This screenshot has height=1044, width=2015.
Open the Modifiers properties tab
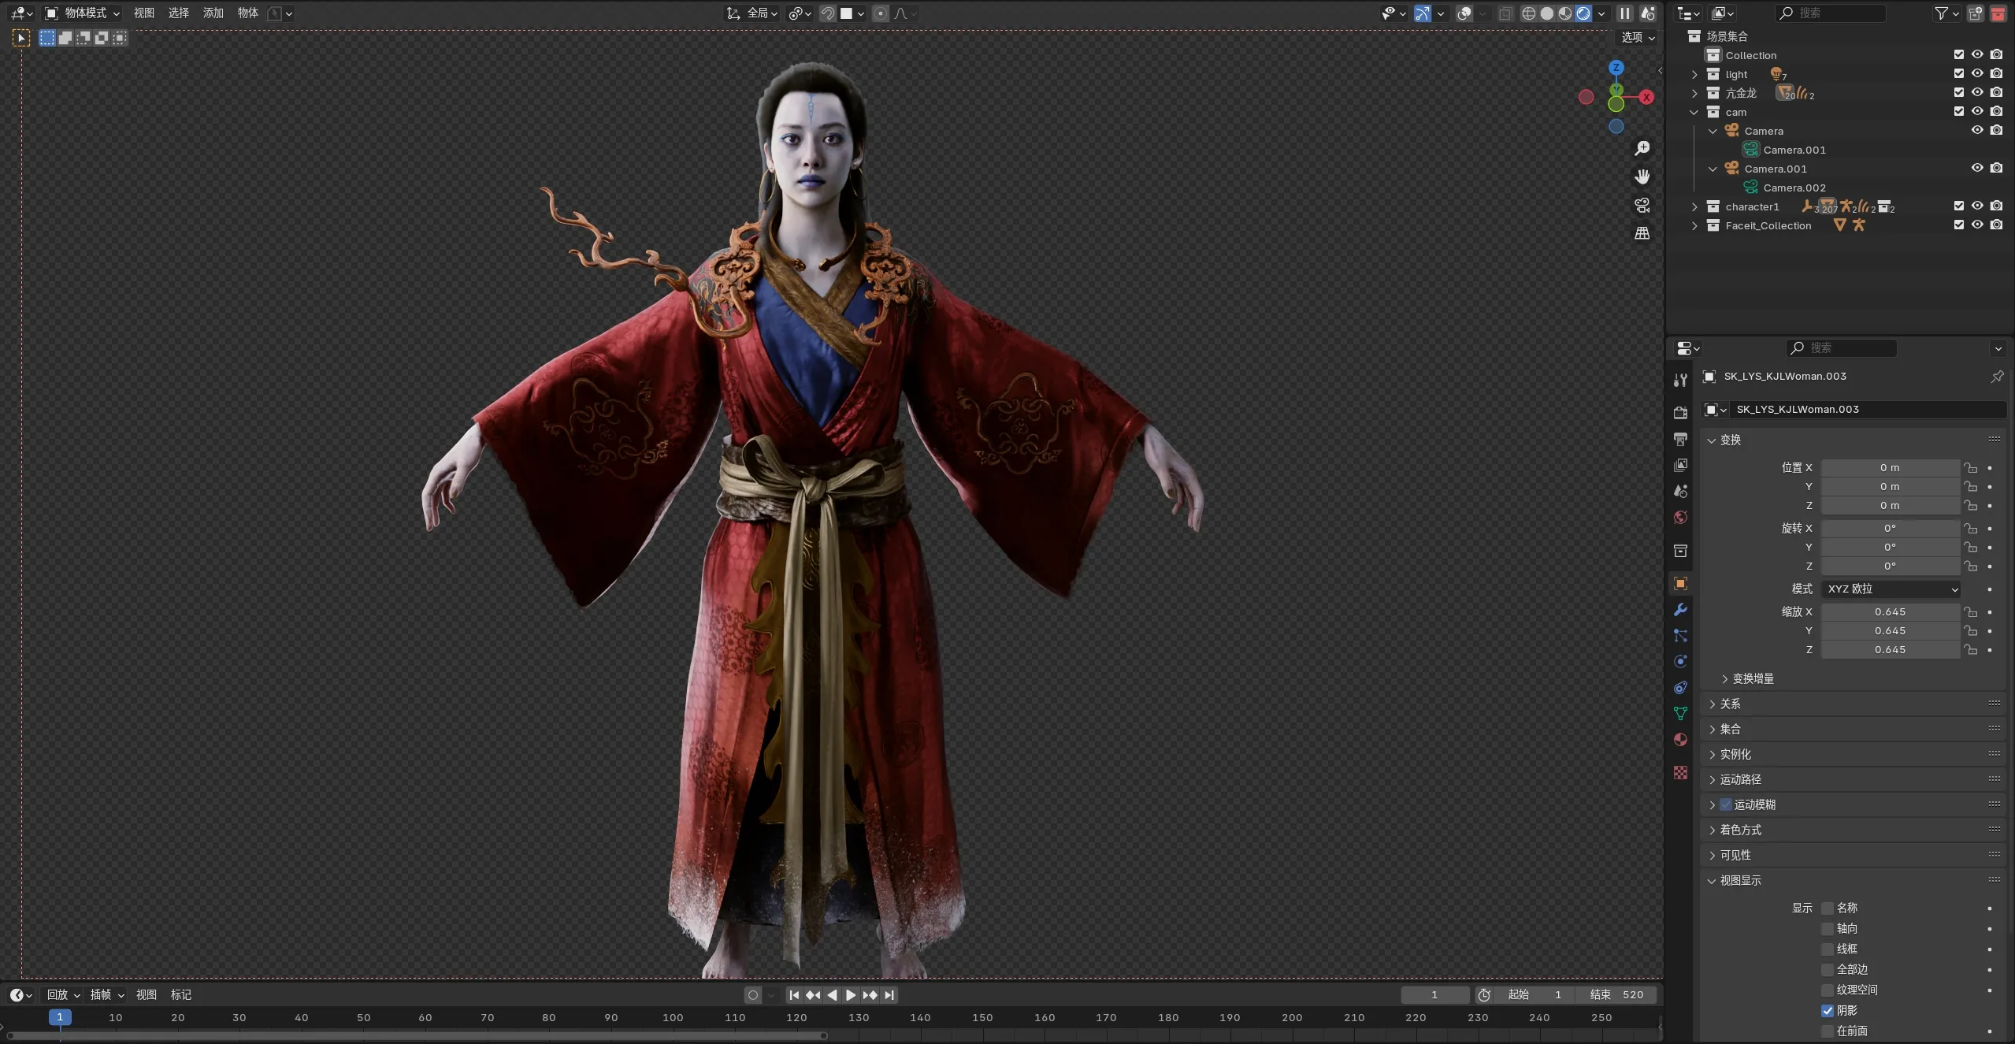click(x=1680, y=610)
